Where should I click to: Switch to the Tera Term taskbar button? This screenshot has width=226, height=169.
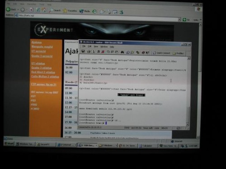pos(169,146)
